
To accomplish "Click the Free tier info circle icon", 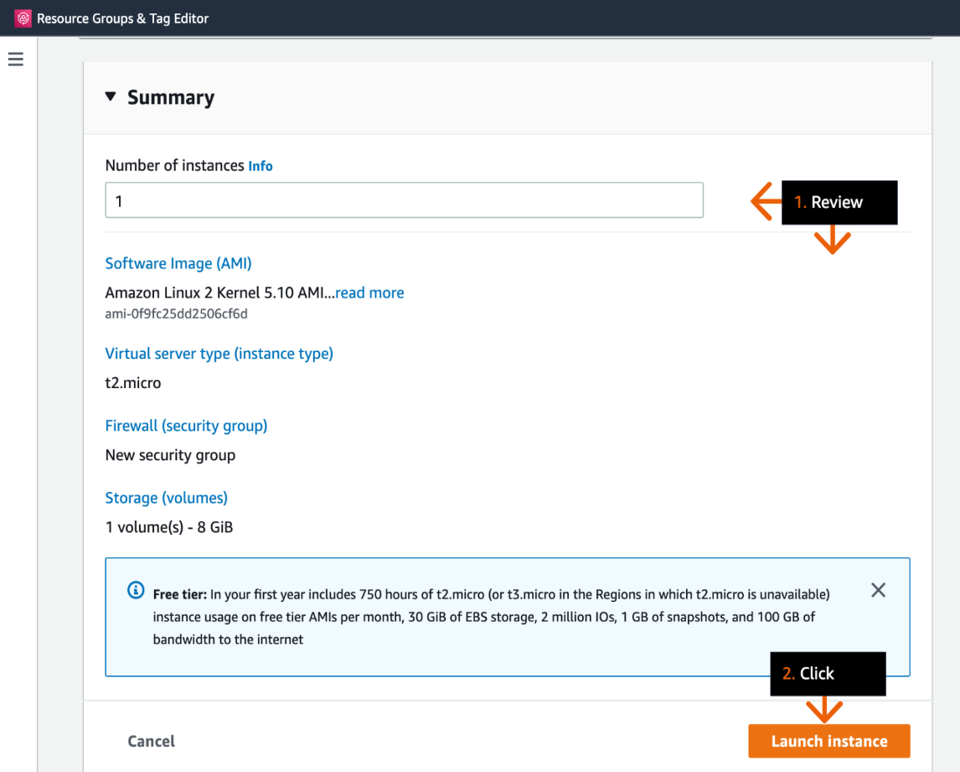I will tap(137, 591).
